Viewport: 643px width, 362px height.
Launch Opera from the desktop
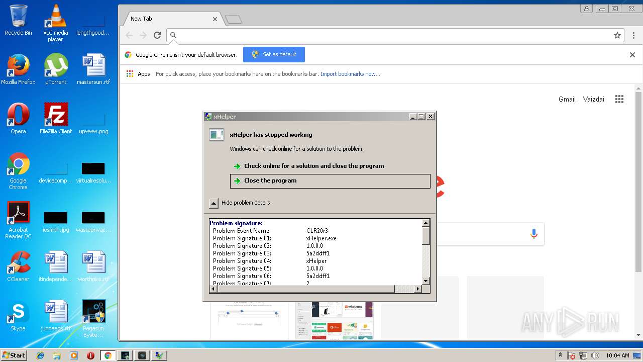(18, 119)
